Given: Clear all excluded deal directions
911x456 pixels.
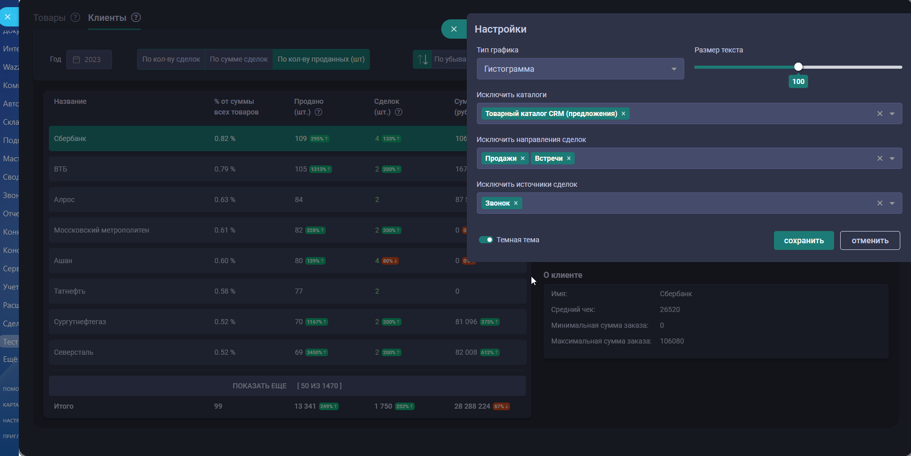Looking at the screenshot, I should coord(879,158).
